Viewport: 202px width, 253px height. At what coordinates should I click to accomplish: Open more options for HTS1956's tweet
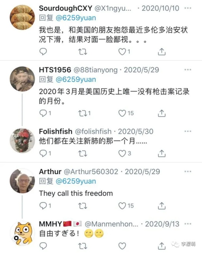coord(188,70)
